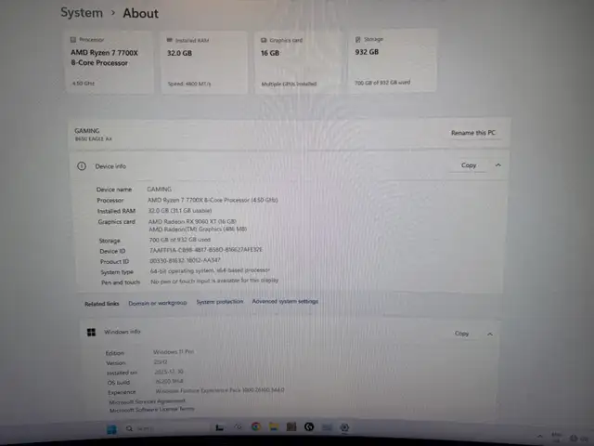Select 'Windows Feature Experience Pack' value
This screenshot has height=446, width=594.
point(220,390)
